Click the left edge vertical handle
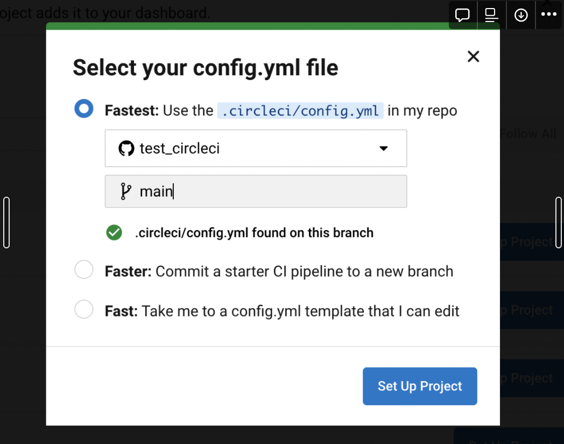The height and width of the screenshot is (444, 564). (6, 223)
